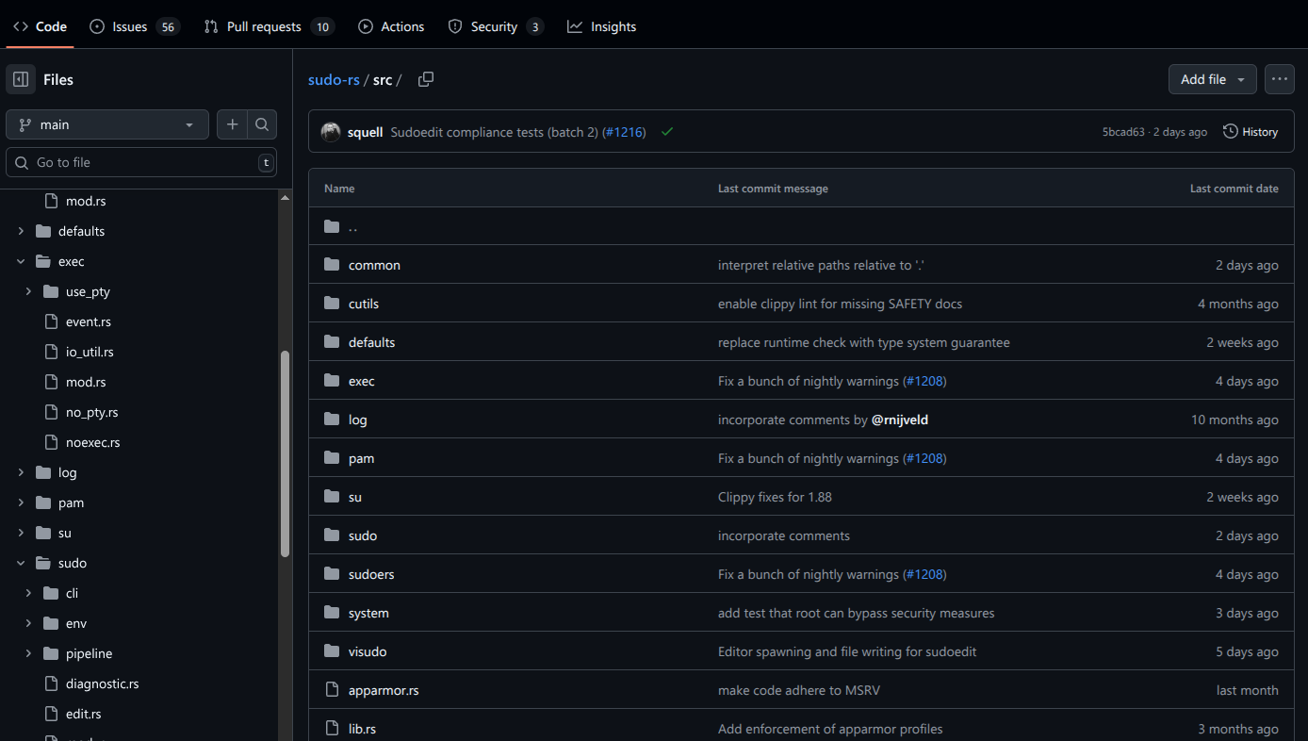The height and width of the screenshot is (741, 1308).
Task: Open the Code tab
Action: 40,26
